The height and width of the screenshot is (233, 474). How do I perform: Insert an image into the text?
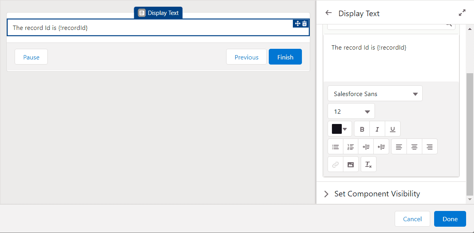pos(351,165)
